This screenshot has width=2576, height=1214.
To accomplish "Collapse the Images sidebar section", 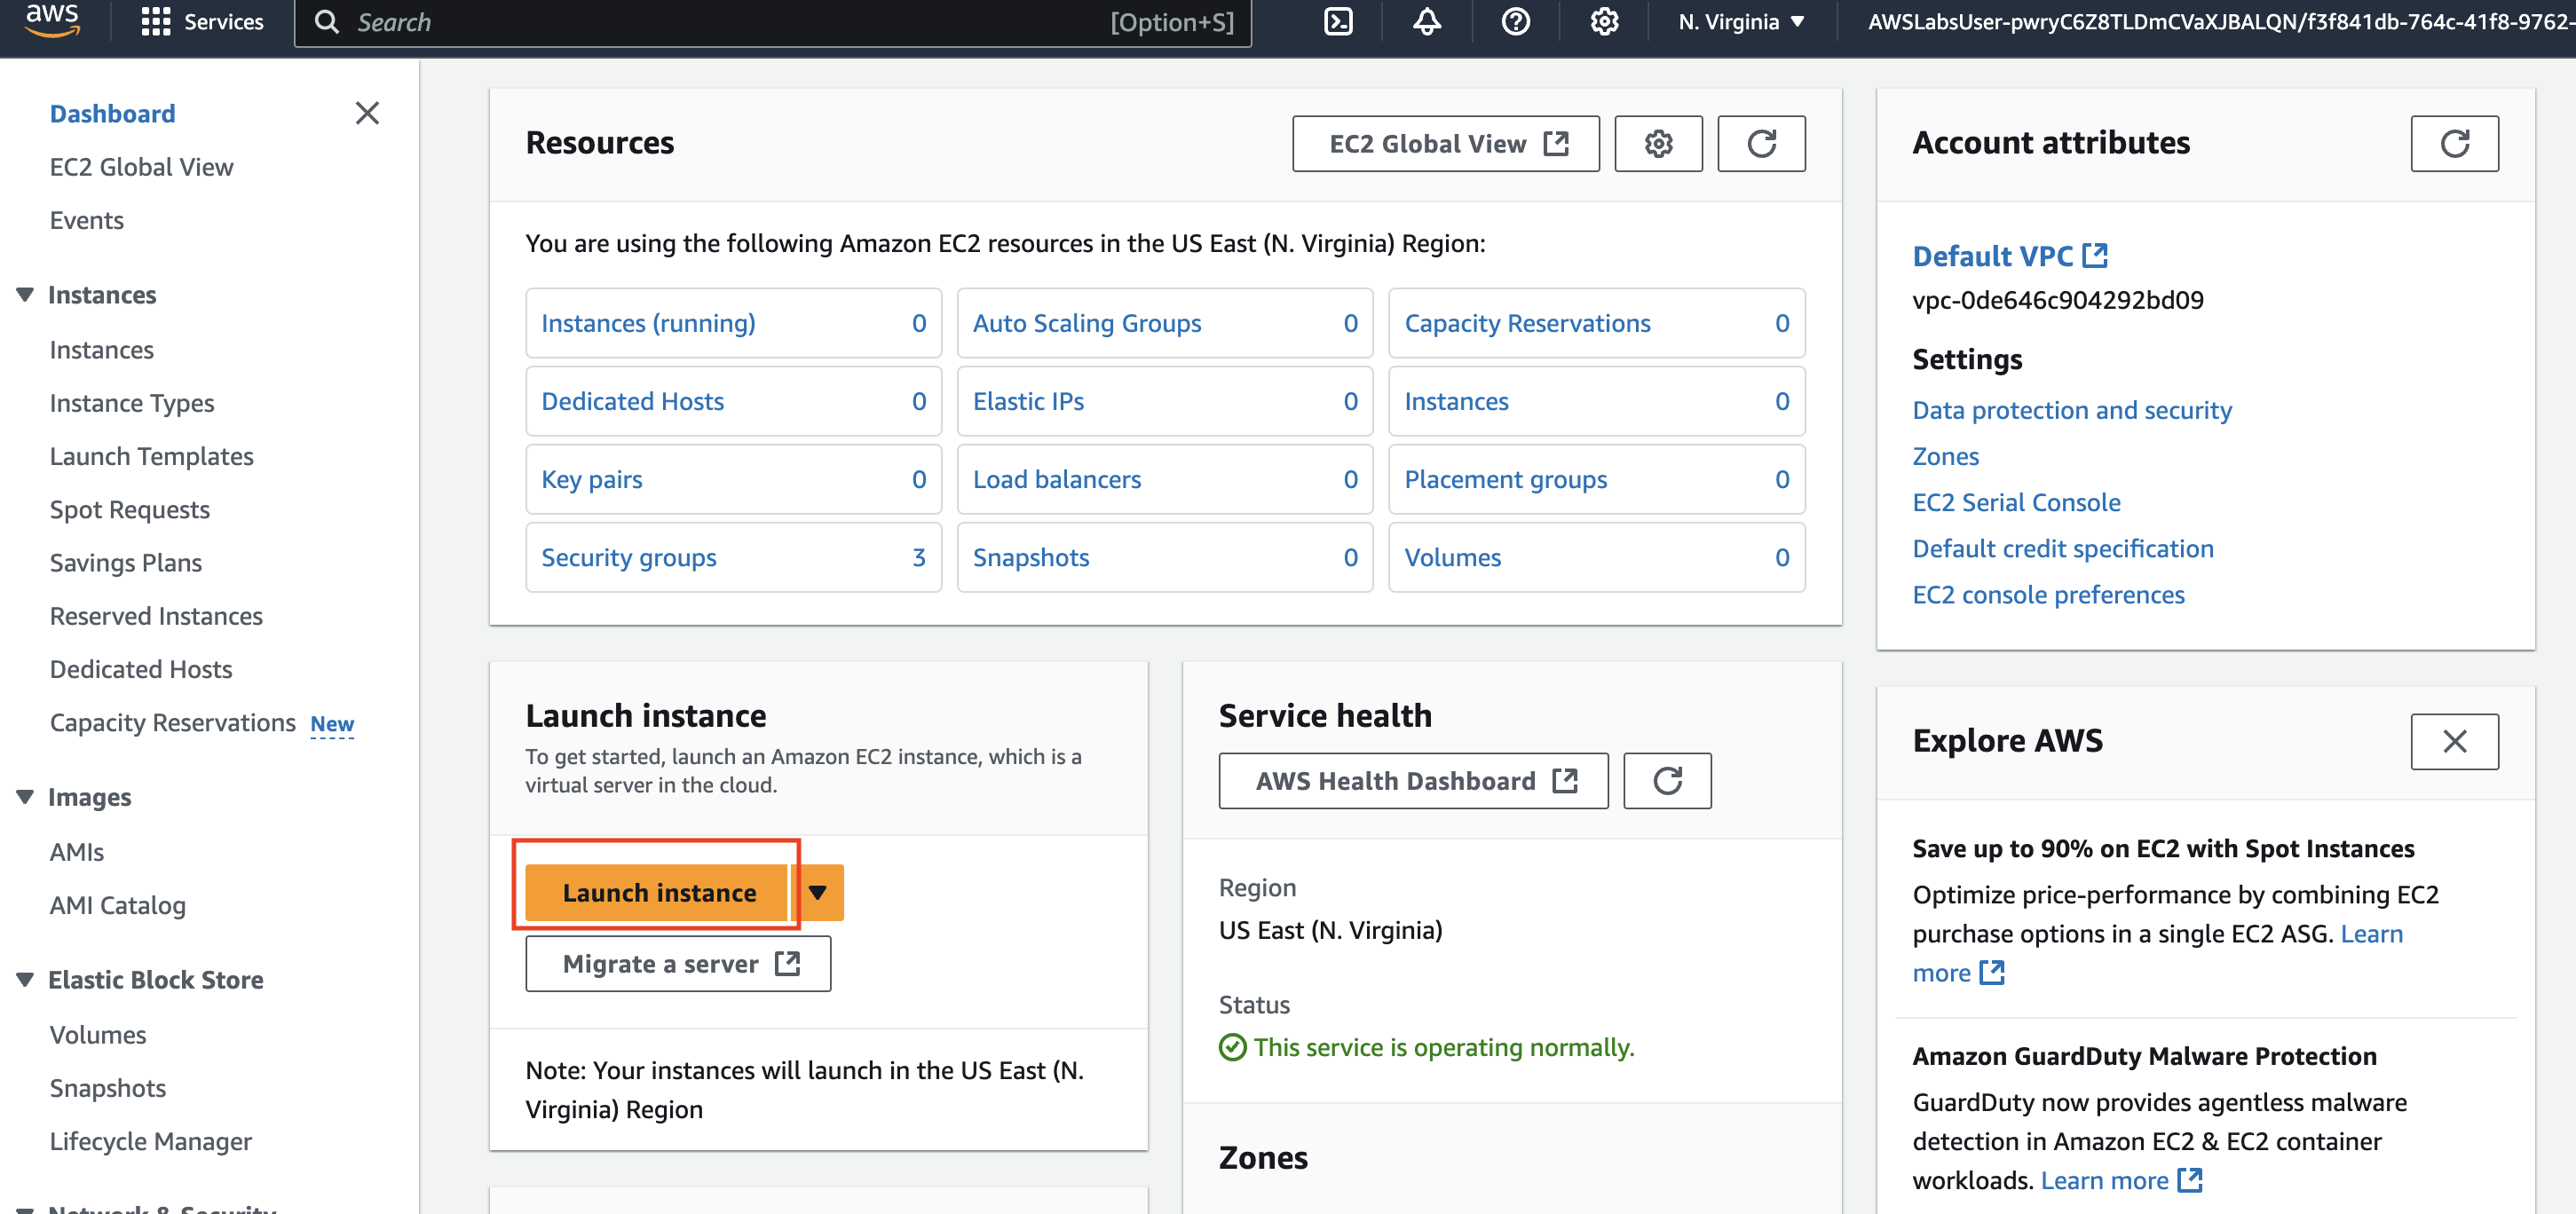I will (26, 797).
